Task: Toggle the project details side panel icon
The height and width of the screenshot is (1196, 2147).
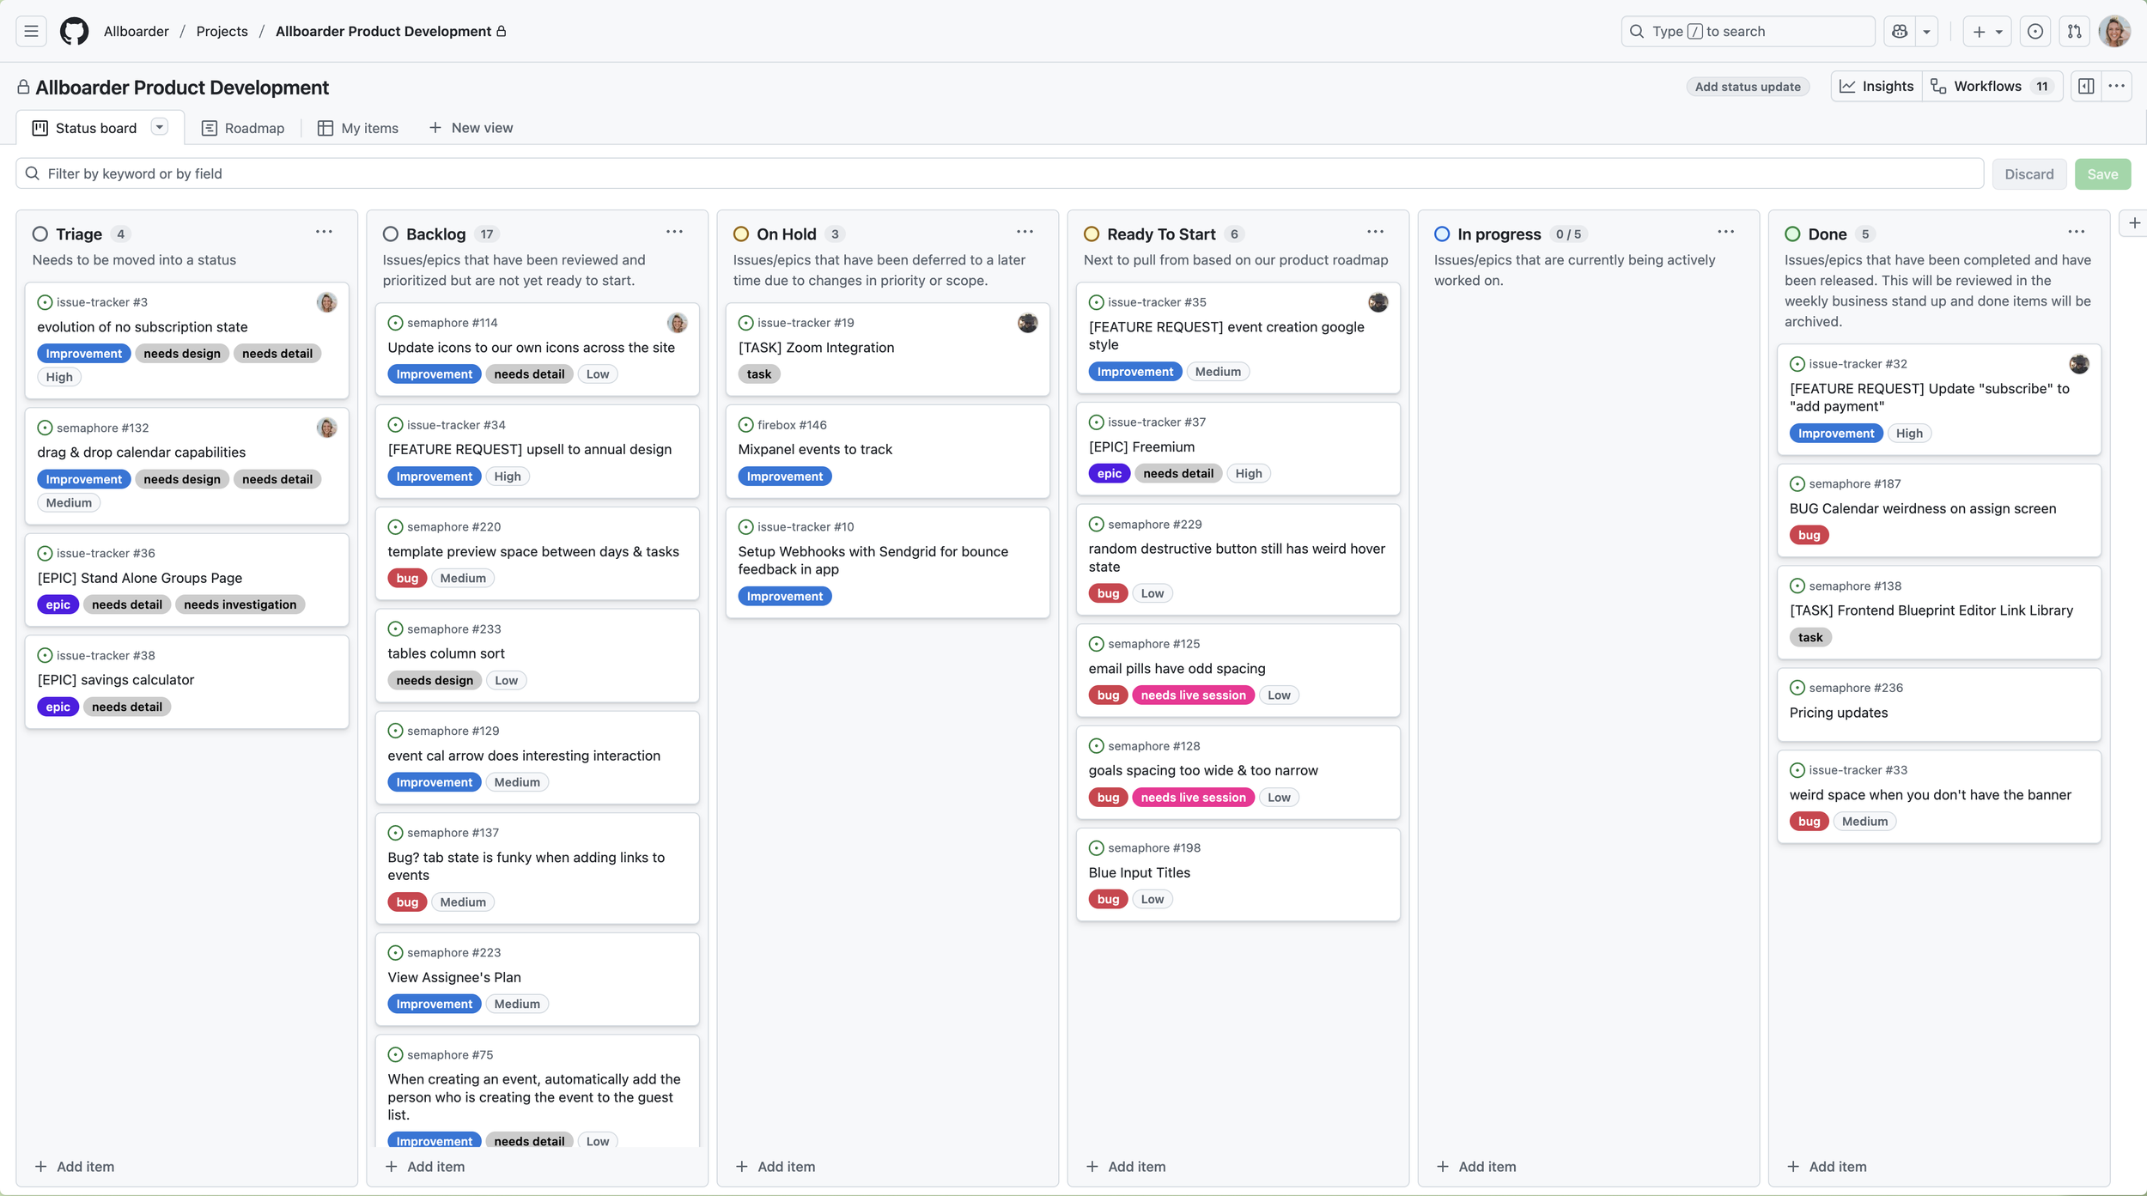Action: (2086, 86)
